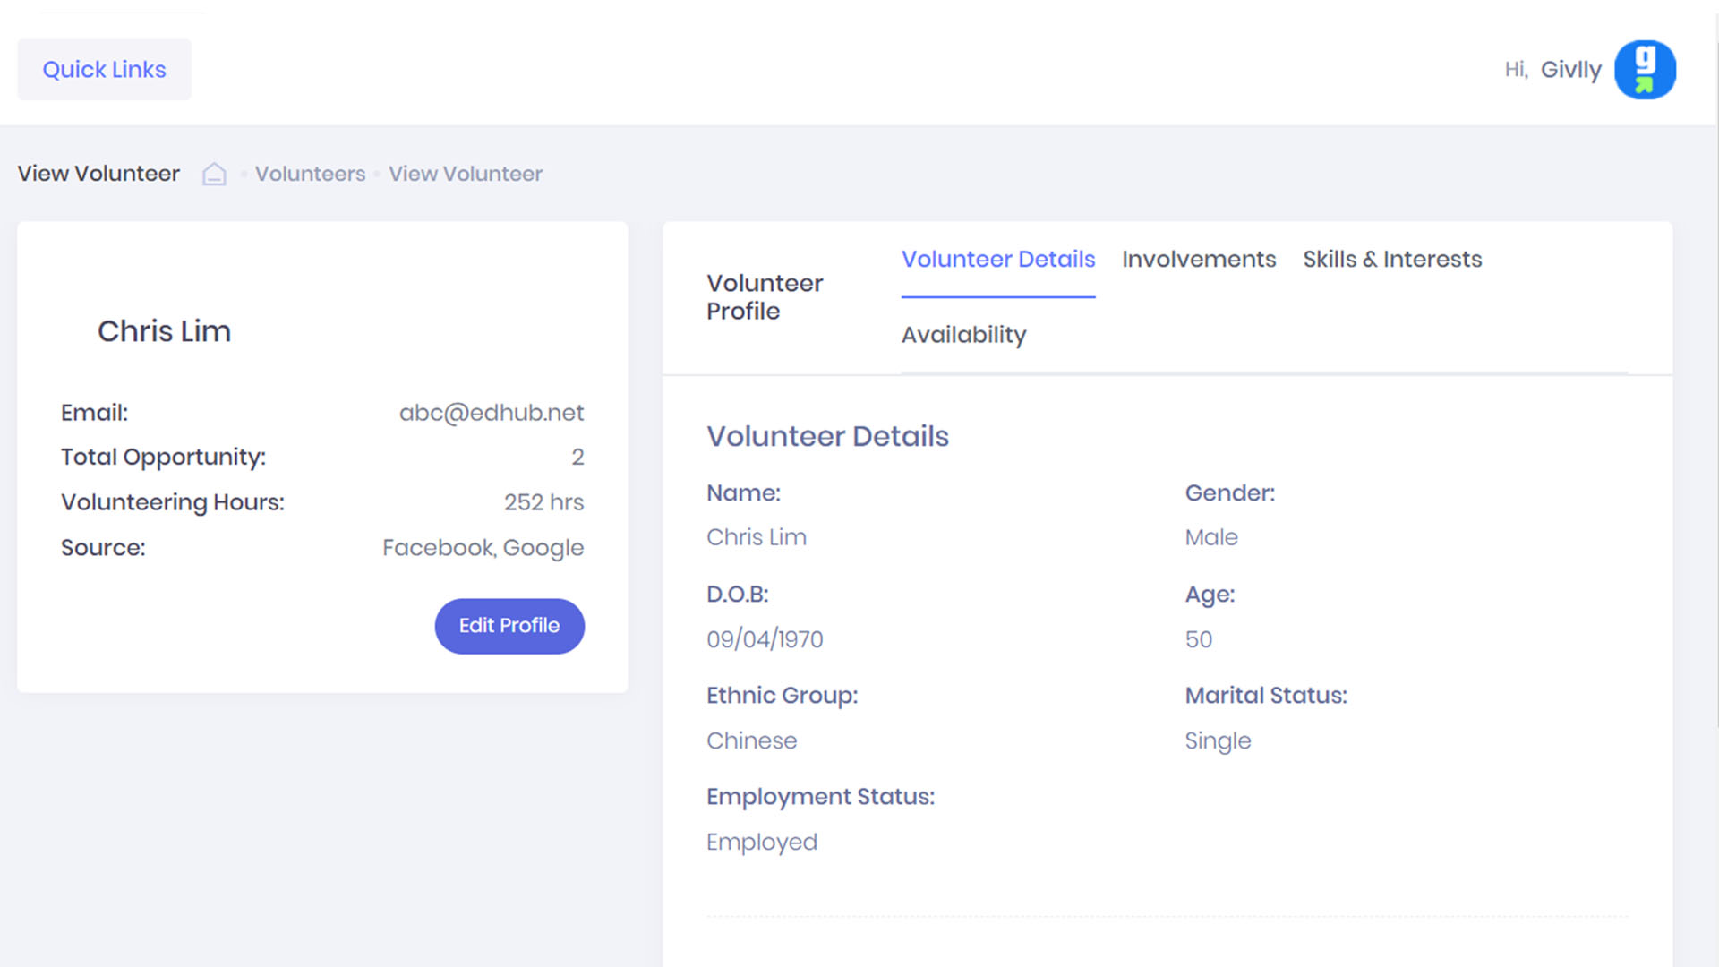
Task: Click the Employed employment status value
Action: pyautogui.click(x=761, y=842)
